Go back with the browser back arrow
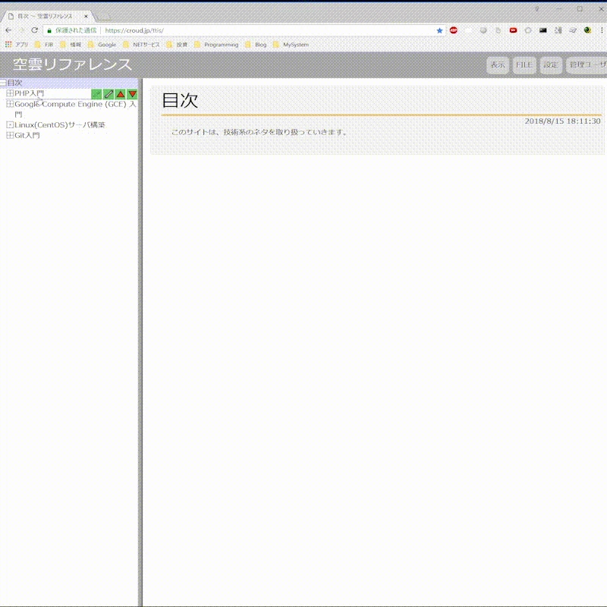The width and height of the screenshot is (607, 607). tap(8, 30)
